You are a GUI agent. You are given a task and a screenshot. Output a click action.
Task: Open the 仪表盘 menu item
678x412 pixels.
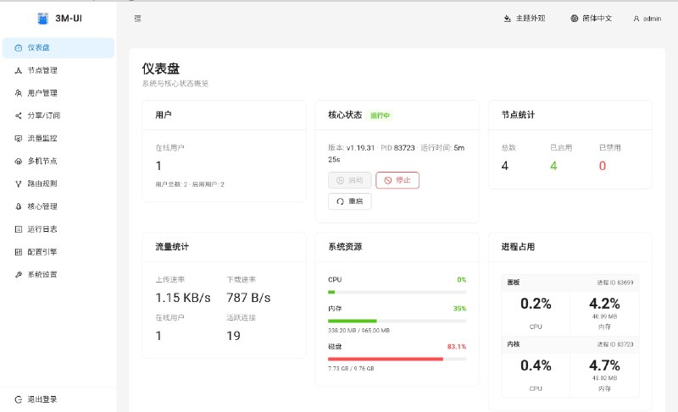58,48
